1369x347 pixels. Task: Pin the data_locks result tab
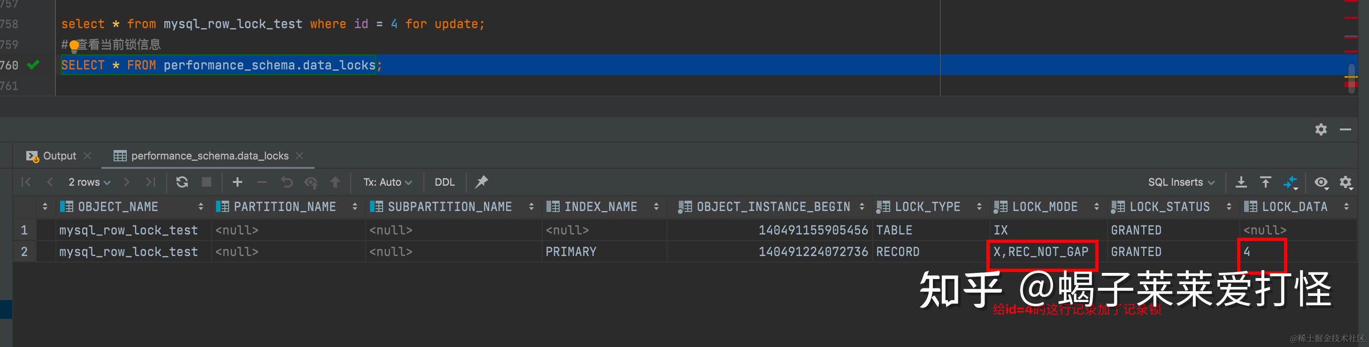pyautogui.click(x=482, y=182)
